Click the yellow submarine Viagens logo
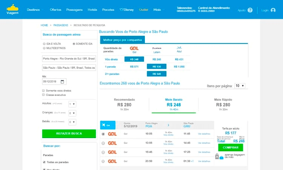 coord(12,9)
